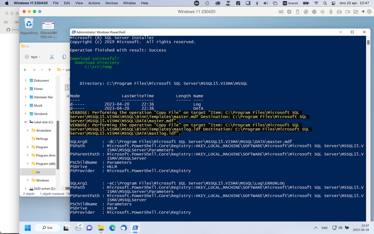
Task: Open the Help menu
Action: (x=145, y=3)
